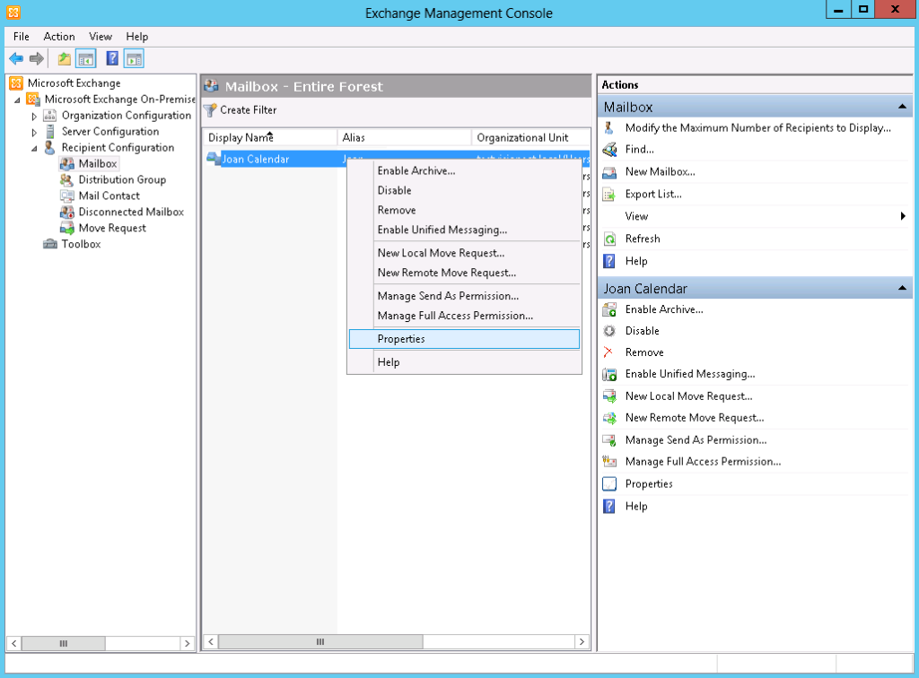The width and height of the screenshot is (919, 678).
Task: Click the Help icon in the top toolbar
Action: pos(109,58)
